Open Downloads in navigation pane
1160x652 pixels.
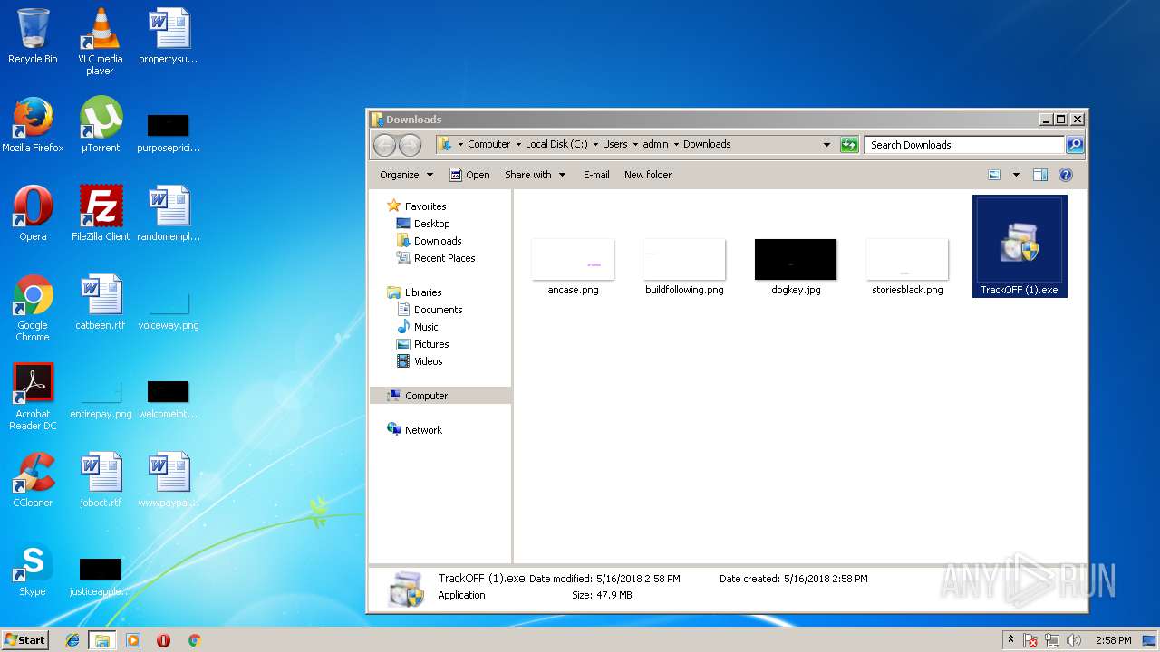pyautogui.click(x=438, y=241)
